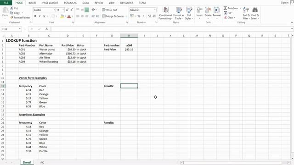Open the font size dropdown
The image size is (294, 165).
(x=63, y=10)
